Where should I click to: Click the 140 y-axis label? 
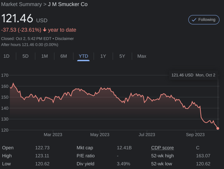5,108
